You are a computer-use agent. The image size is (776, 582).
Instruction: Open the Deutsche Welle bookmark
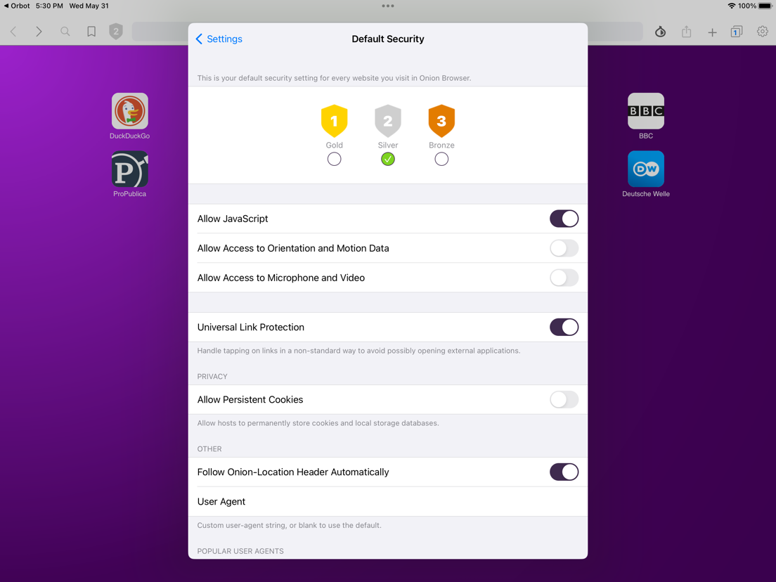click(x=646, y=174)
